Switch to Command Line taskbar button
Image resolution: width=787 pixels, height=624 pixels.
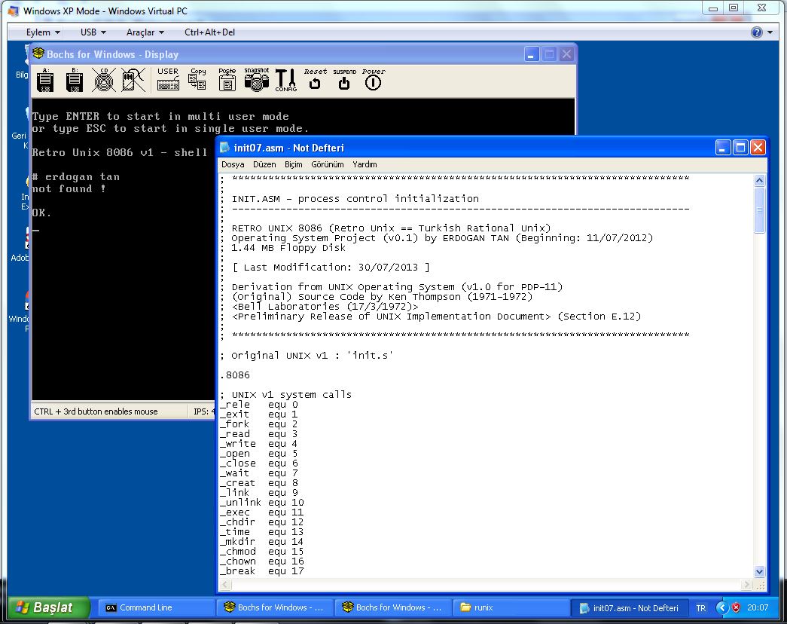click(x=156, y=607)
